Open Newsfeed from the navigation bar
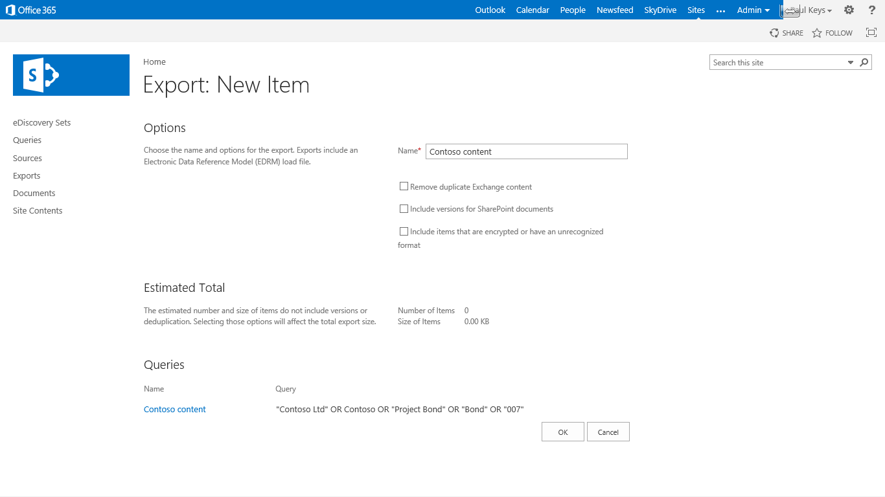The width and height of the screenshot is (885, 497). coord(614,10)
